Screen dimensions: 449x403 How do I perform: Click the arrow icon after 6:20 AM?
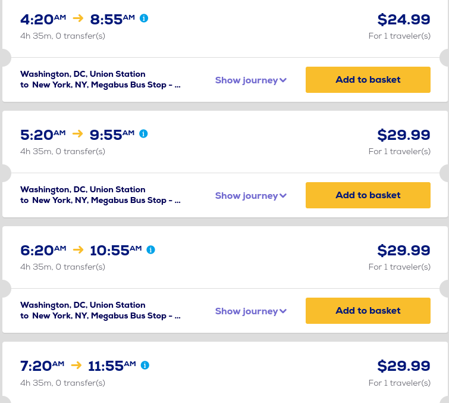click(x=78, y=249)
